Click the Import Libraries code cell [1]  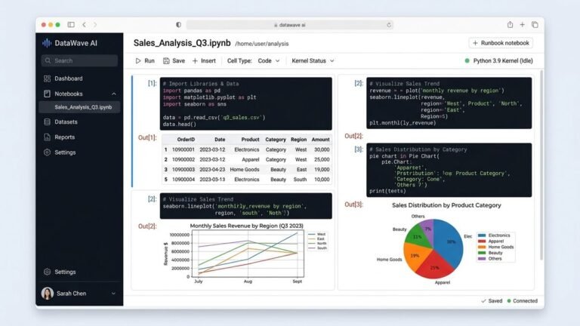246,103
